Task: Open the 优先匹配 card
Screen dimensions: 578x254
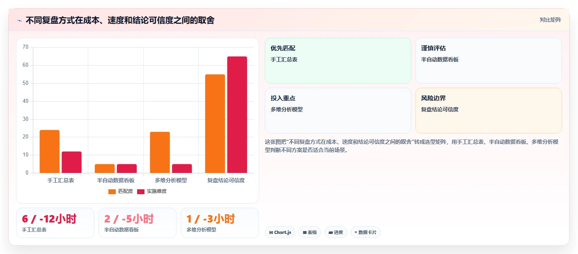Action: [338, 61]
